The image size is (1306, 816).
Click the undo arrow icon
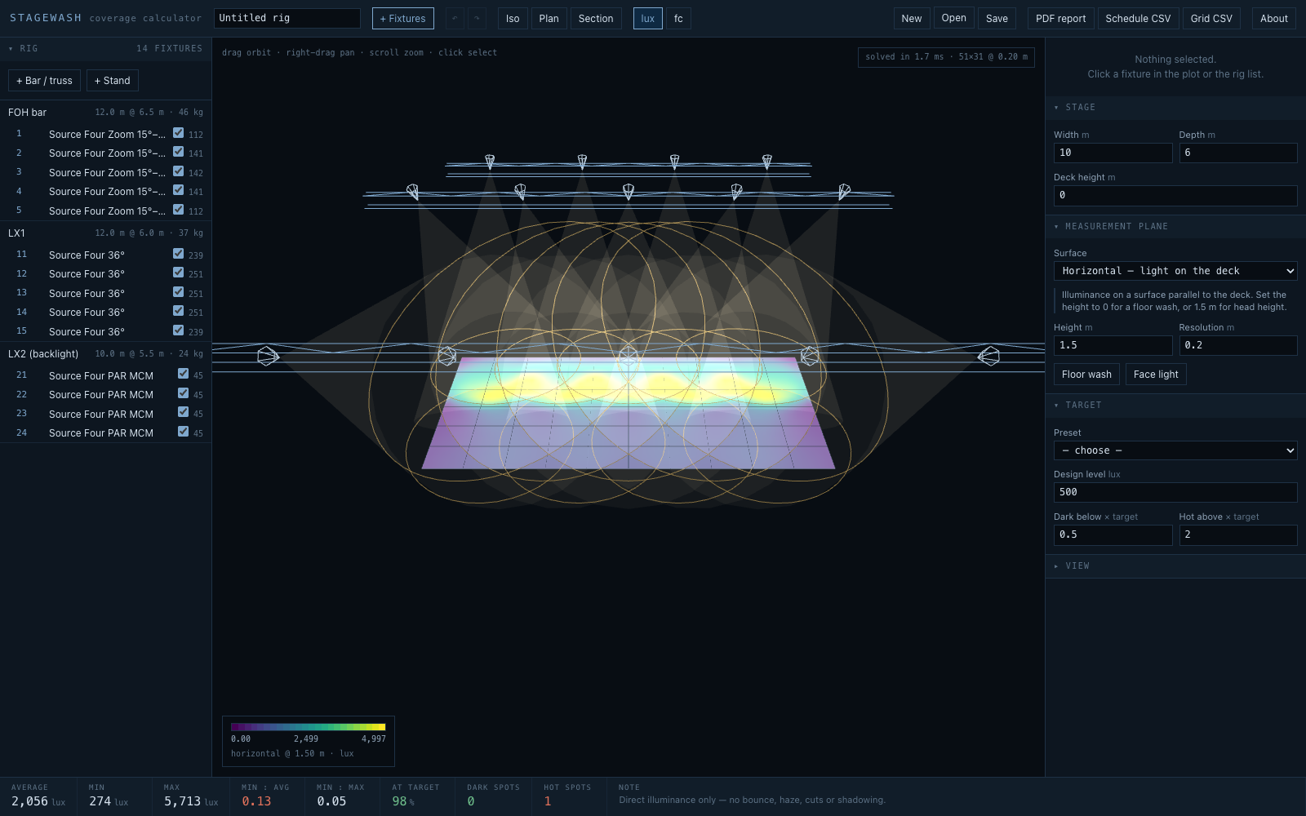coord(455,18)
